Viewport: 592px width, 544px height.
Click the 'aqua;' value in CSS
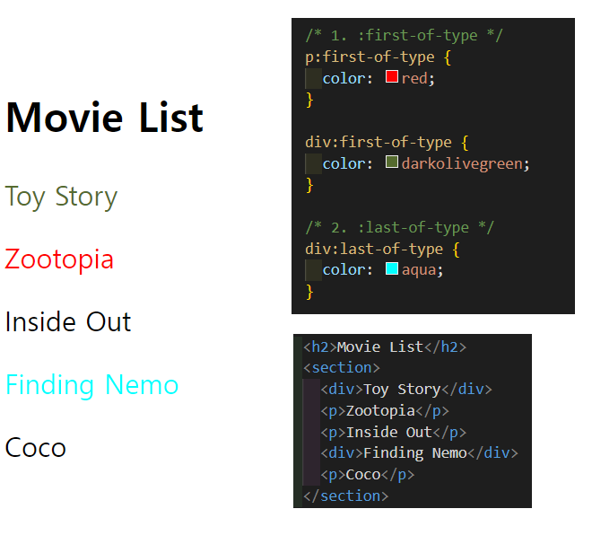[x=422, y=270]
